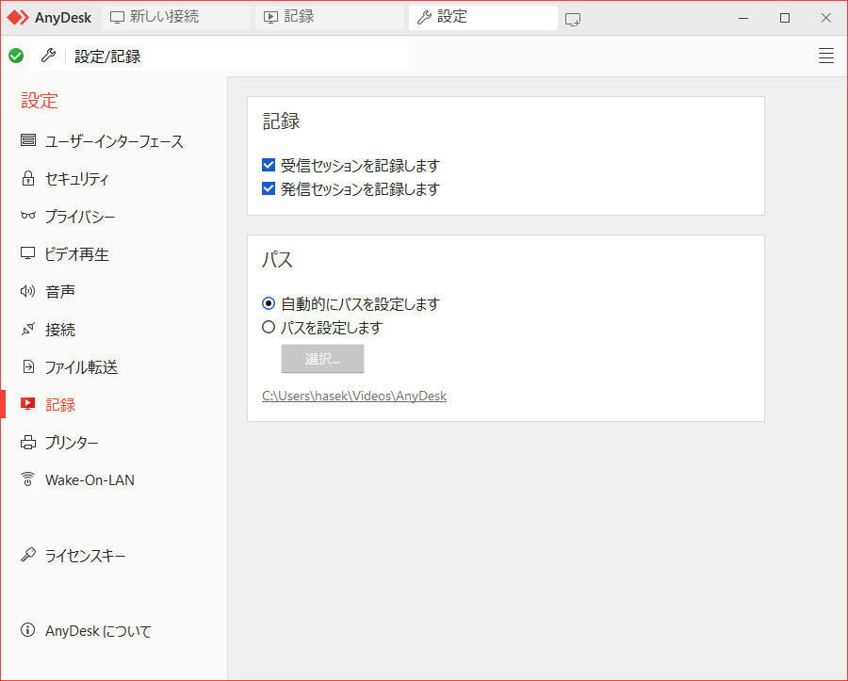This screenshot has width=848, height=681.
Task: Click the 設定/記録 address field
Action: [x=219, y=56]
